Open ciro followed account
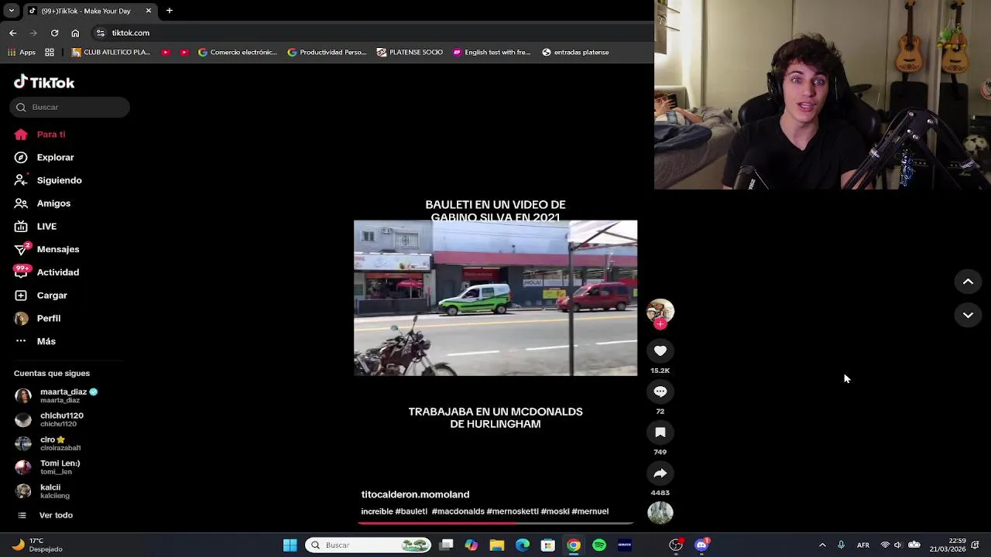Screen dimensions: 991x557 click(x=48, y=443)
